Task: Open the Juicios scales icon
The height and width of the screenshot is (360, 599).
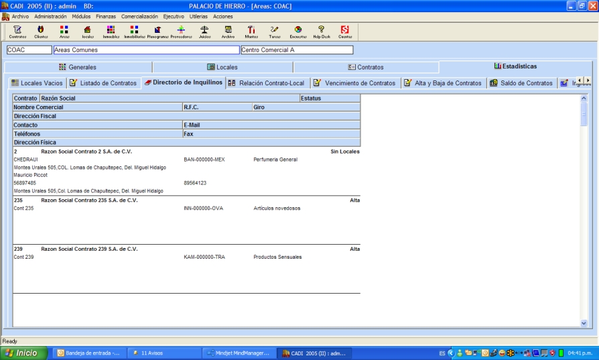Action: 205,31
